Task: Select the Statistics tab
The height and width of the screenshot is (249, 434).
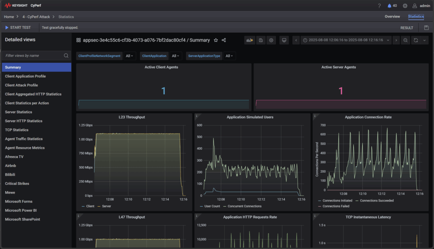Action: 416,17
